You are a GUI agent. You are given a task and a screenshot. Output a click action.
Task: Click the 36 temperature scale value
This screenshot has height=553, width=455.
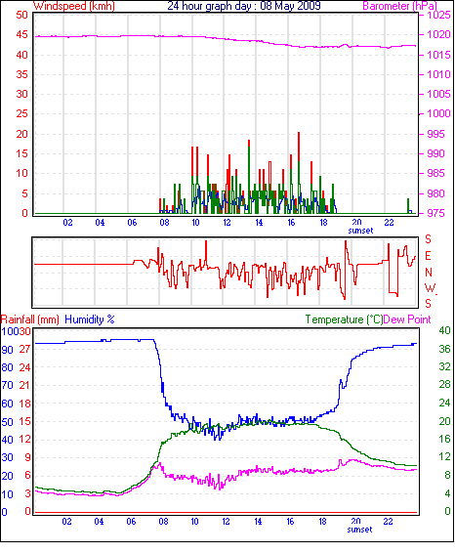pyautogui.click(x=445, y=349)
